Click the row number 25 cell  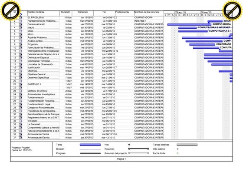coord(15,98)
